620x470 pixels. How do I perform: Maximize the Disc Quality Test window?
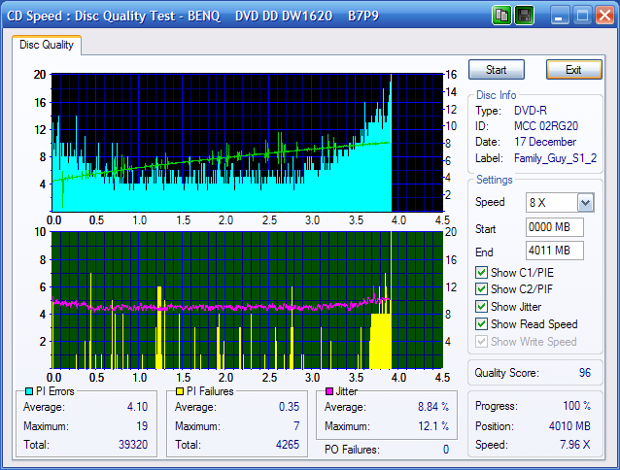click(583, 15)
